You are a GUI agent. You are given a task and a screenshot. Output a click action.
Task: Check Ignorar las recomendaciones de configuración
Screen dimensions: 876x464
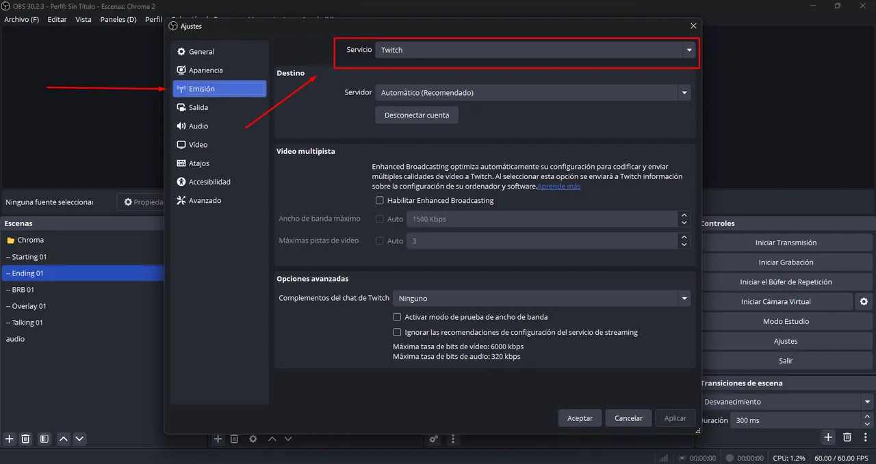(397, 333)
